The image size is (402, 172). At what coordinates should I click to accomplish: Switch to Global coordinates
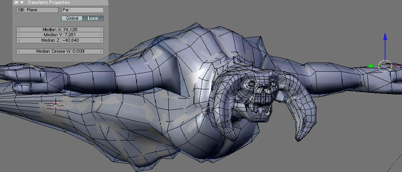[x=72, y=18]
